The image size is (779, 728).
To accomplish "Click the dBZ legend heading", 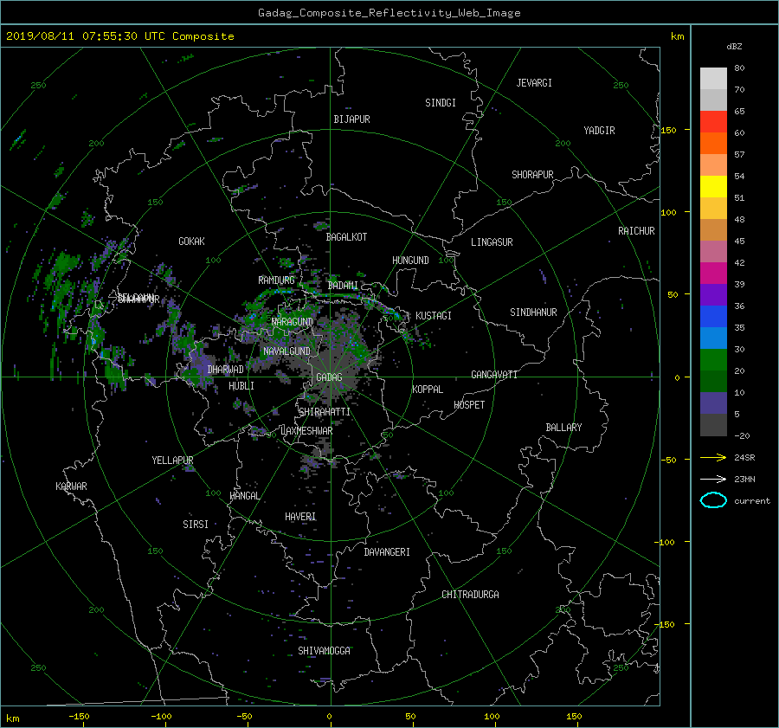I will [x=734, y=47].
